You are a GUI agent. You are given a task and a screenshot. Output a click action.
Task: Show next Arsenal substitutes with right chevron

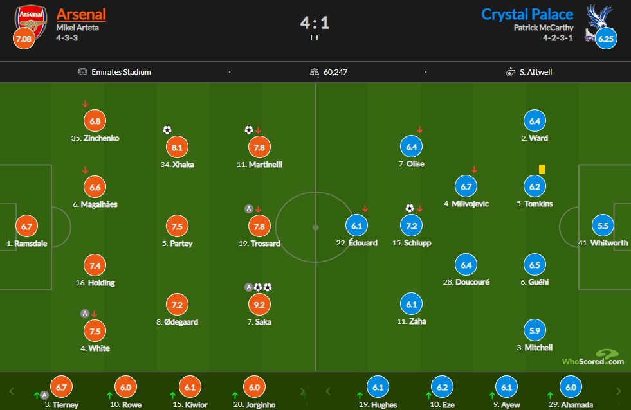pyautogui.click(x=304, y=391)
